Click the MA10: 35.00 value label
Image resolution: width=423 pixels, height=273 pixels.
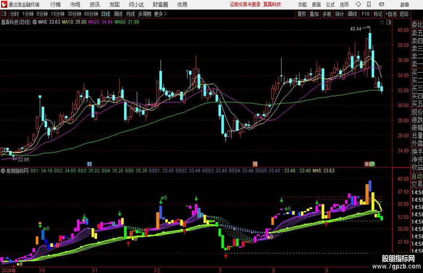click(x=74, y=22)
